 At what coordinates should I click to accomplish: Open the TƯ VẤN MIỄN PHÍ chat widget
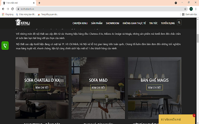(177, 119)
